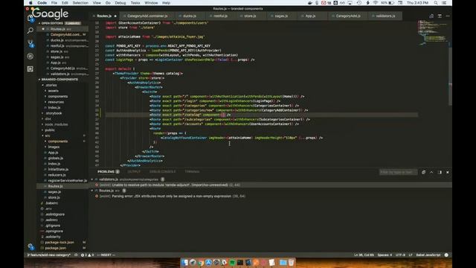This screenshot has width=476, height=268.
Task: Open the File menu
Action: (x=54, y=3)
